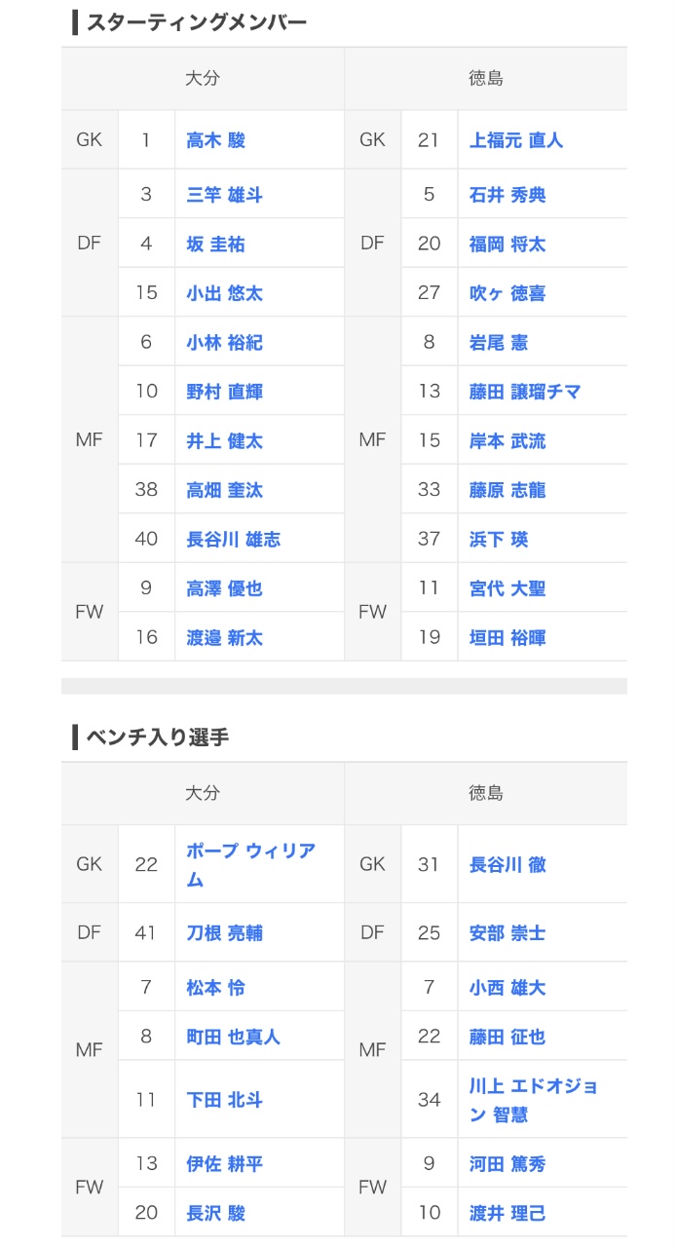The image size is (677, 1247).
Task: Open 刀根 亮輔 bench defender link
Action: 224,933
